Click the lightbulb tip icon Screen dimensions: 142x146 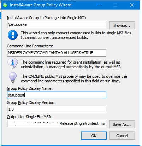pos(13,77)
